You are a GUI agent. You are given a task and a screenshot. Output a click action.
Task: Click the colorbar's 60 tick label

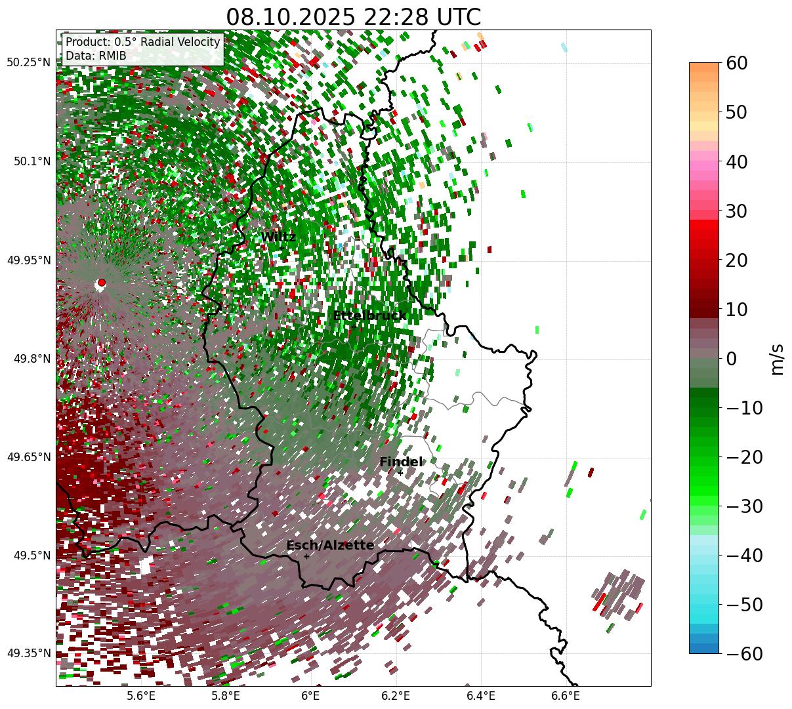(x=736, y=63)
